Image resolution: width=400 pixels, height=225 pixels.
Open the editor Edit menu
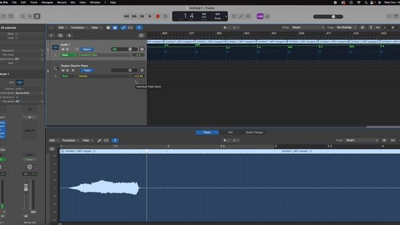tap(54, 140)
